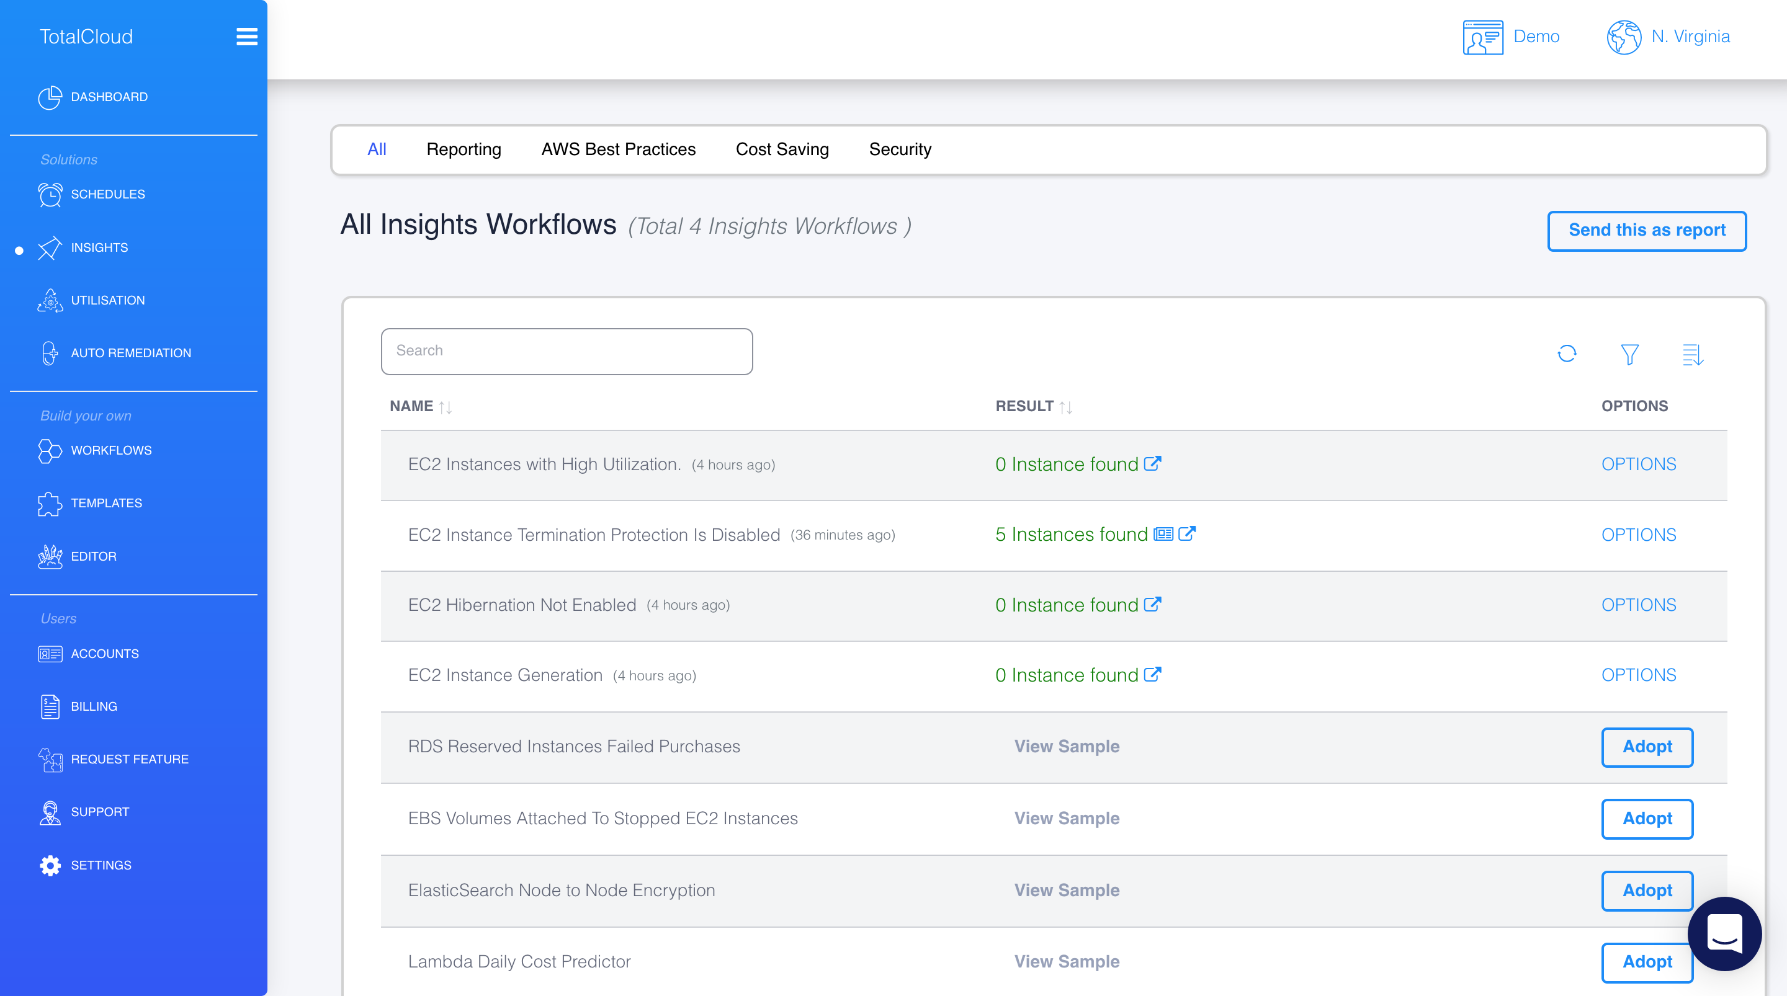The image size is (1787, 996).
Task: Open the Demo account selector label
Action: click(x=1536, y=36)
